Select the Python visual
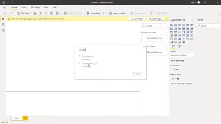Viewport: 221px width, 124px height. [188, 39]
